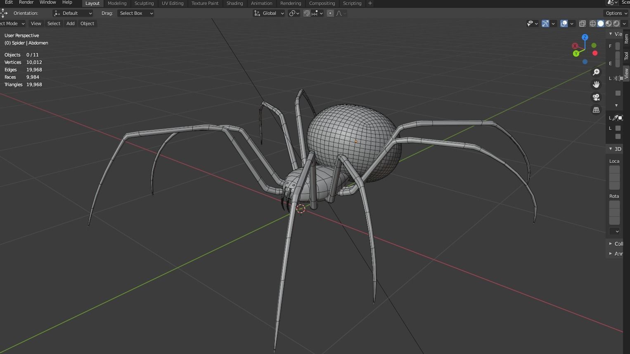Open the Orientation Default dropdown
This screenshot has height=354, width=630.
(73, 13)
